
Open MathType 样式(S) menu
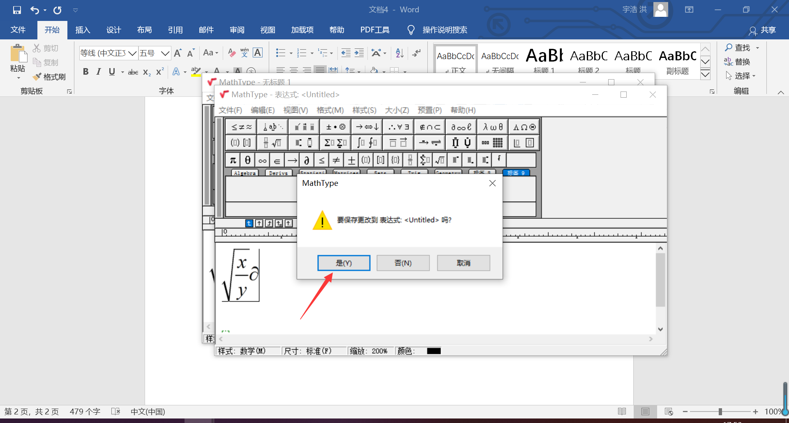point(364,110)
